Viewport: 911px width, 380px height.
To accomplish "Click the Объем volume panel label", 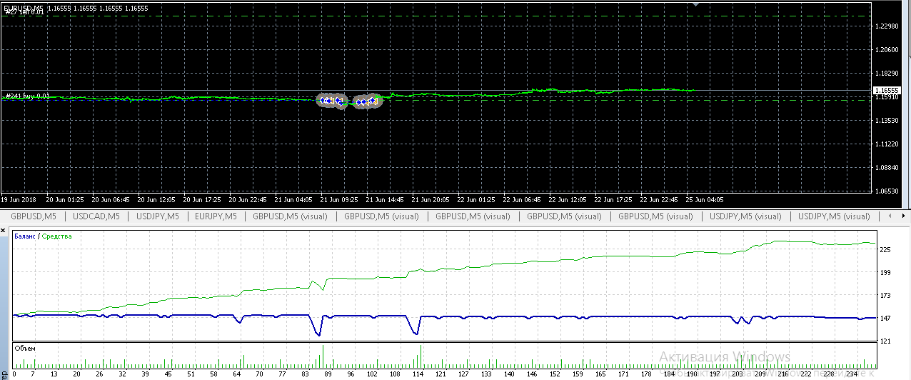I will (x=25, y=348).
